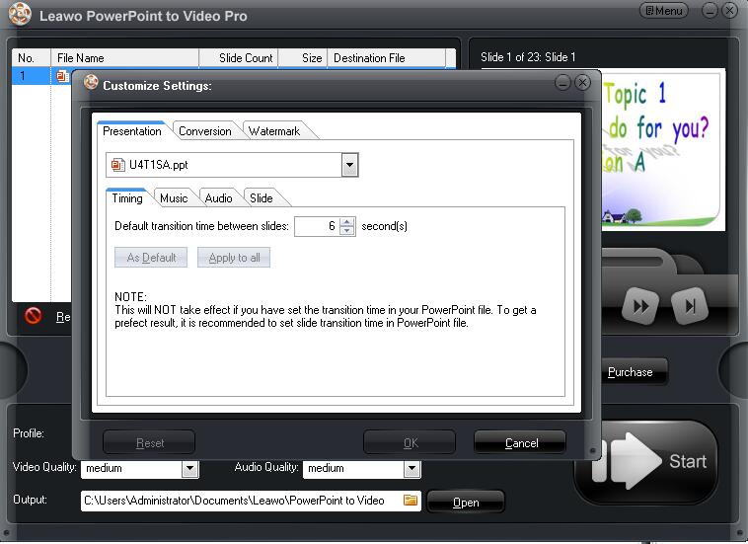Confirm settings with OK button

point(411,443)
